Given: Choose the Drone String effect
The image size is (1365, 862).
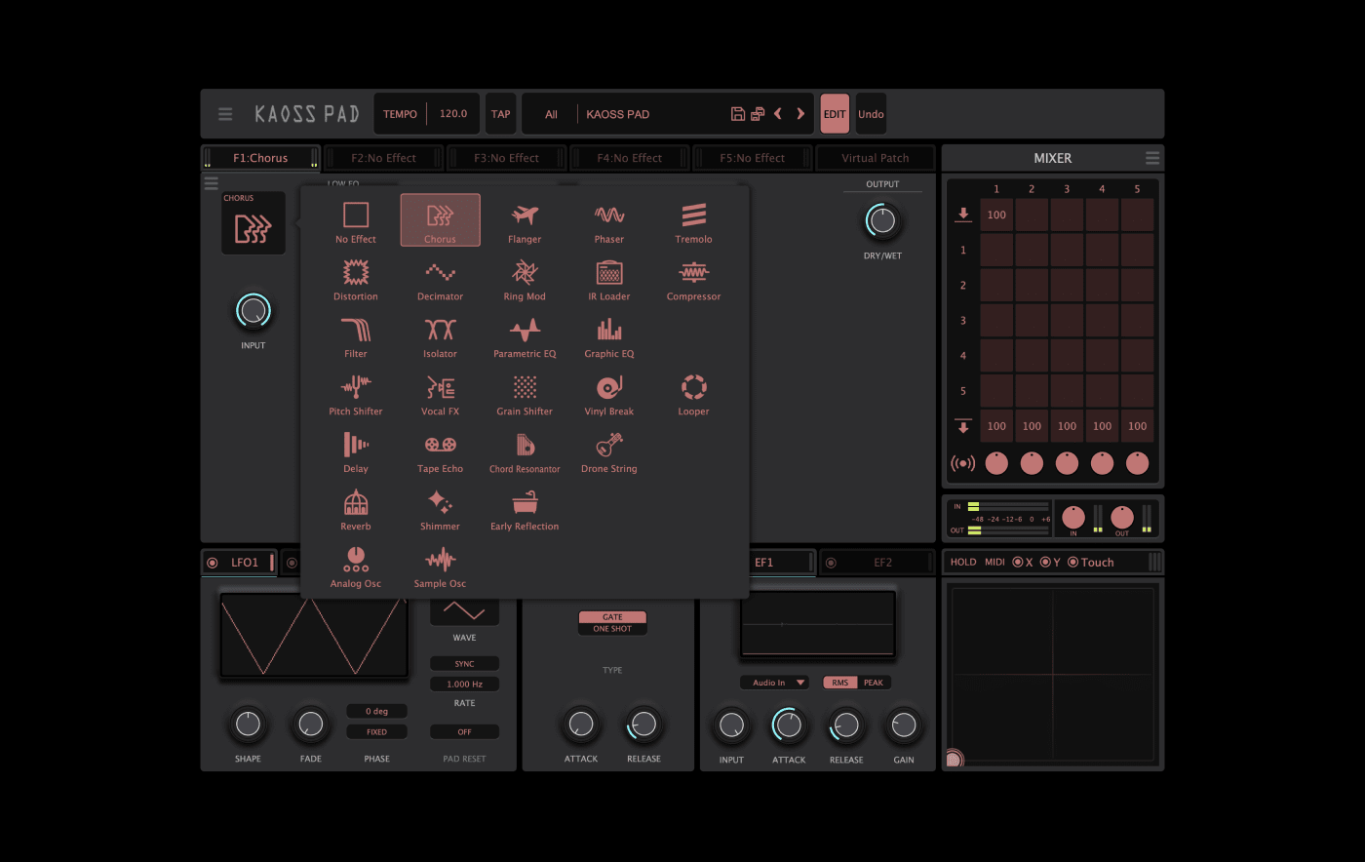Looking at the screenshot, I should (x=609, y=451).
